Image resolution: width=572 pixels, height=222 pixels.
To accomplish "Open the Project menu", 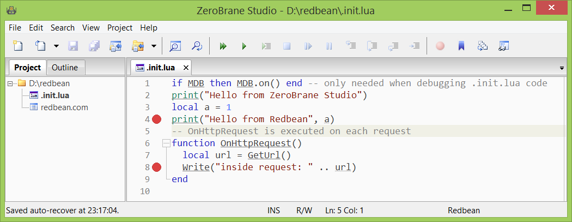I will (120, 28).
